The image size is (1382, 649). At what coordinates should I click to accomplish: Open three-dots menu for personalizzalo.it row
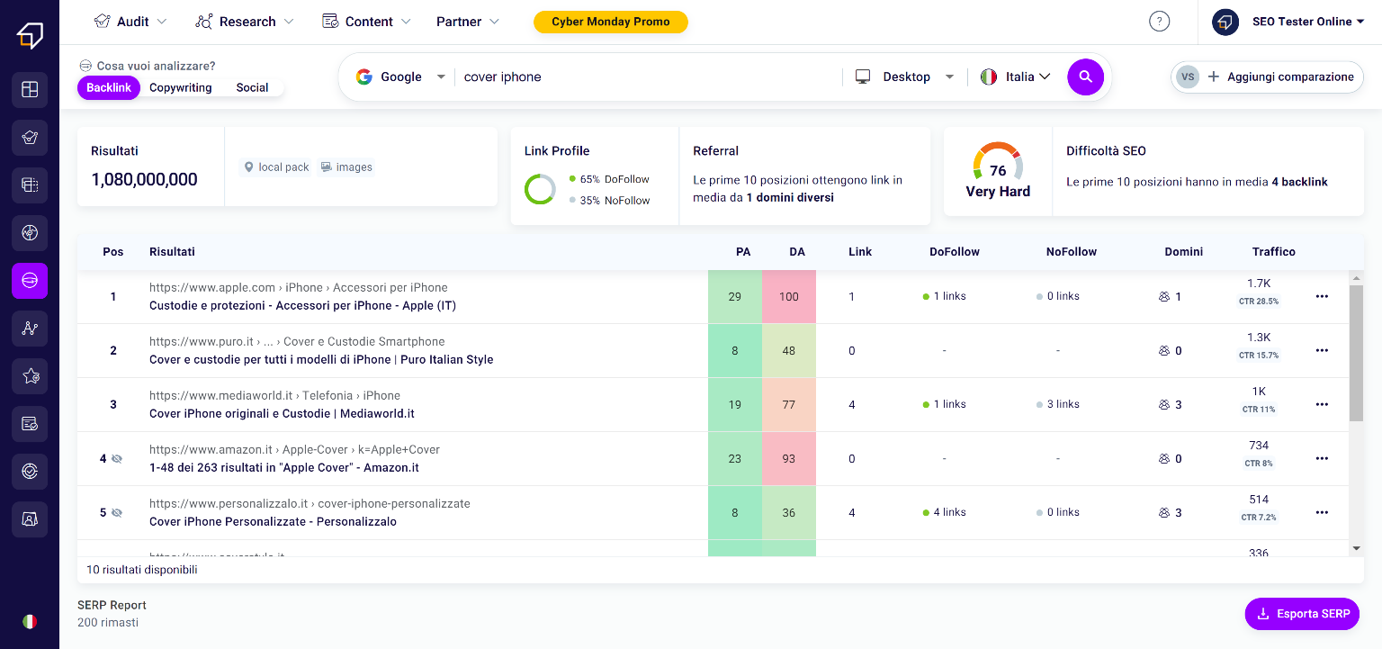pyautogui.click(x=1322, y=512)
